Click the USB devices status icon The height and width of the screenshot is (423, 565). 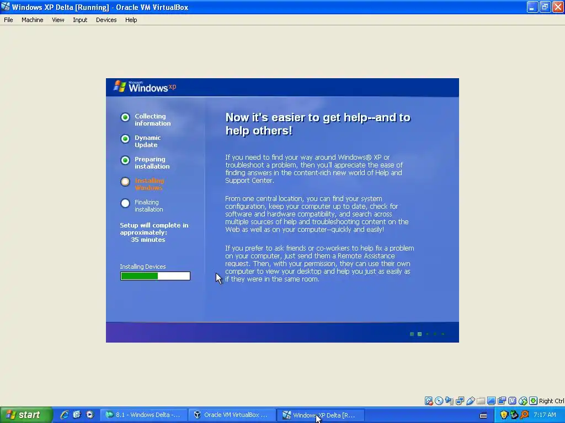(470, 401)
